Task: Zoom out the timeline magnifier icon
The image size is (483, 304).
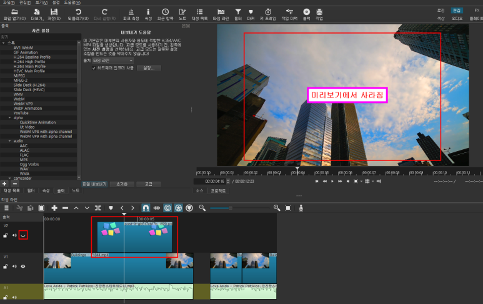Action: coord(202,208)
